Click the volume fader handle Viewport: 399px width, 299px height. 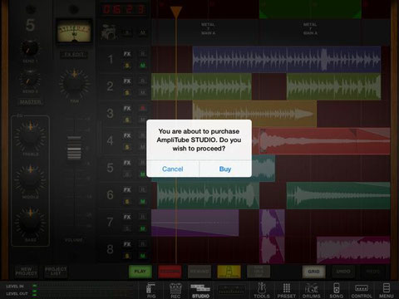tap(74, 149)
